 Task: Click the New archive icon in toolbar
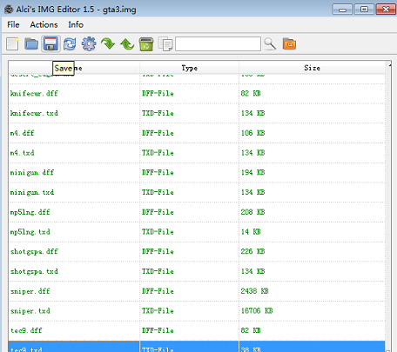tap(12, 44)
